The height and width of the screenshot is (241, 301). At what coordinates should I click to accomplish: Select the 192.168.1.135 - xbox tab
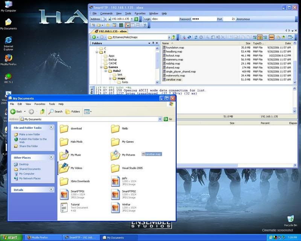point(111,31)
